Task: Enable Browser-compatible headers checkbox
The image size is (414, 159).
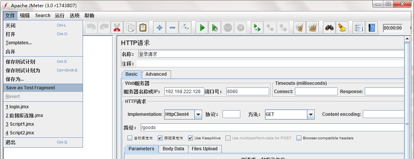Action: (x=299, y=138)
